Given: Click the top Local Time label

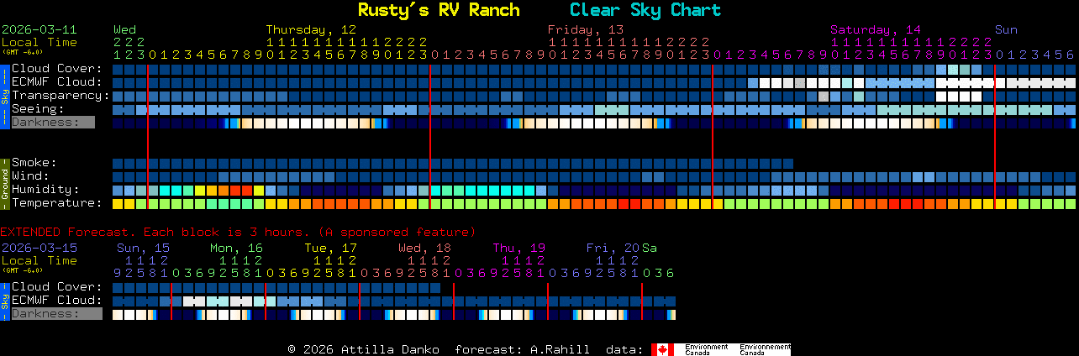Looking at the screenshot, I should (x=39, y=42).
